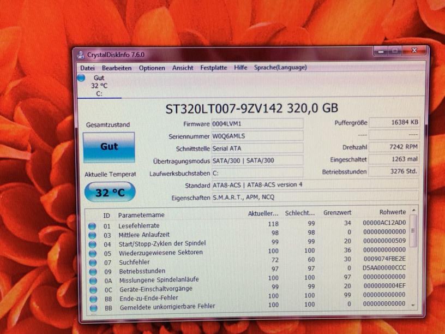
Task: Open the Bearbeiten menu
Action: (117, 68)
